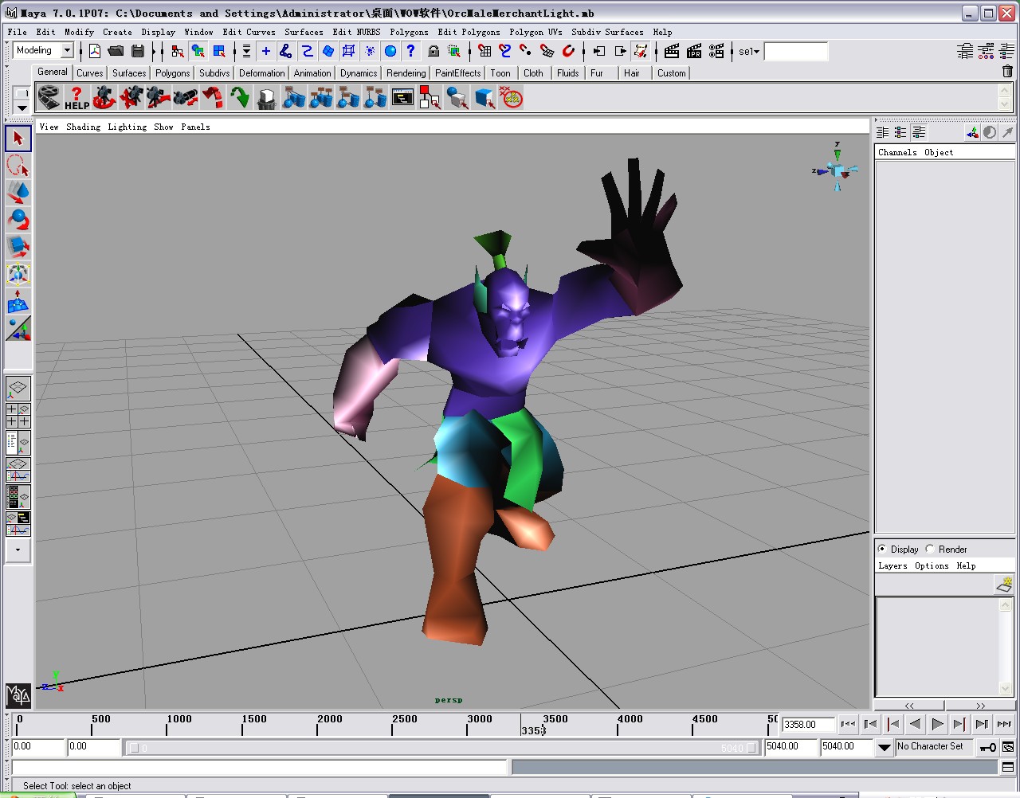Open render settings icon
This screenshot has width=1020, height=798.
[716, 51]
